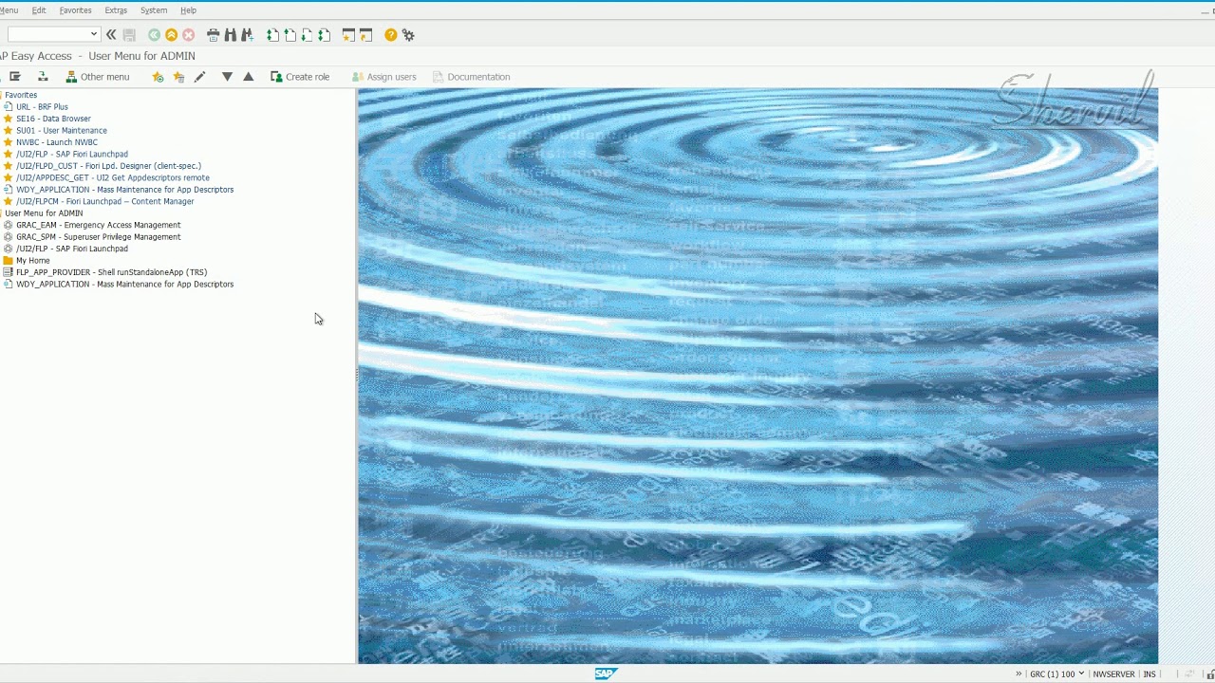Click the Save disk icon
Screen dimensions: 1215x683
pyautogui.click(x=129, y=35)
